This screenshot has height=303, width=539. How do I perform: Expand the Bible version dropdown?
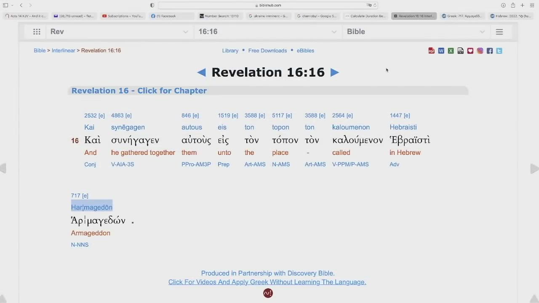click(x=482, y=32)
